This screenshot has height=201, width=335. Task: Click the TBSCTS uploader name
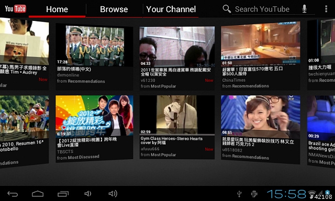65,152
